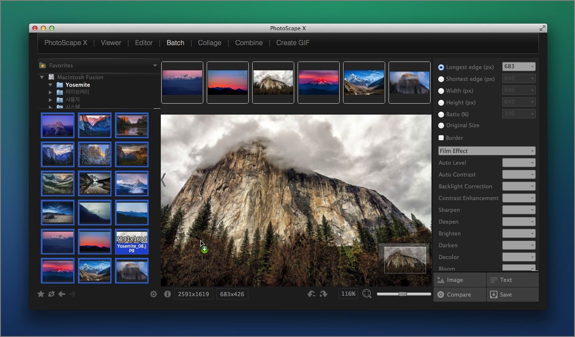This screenshot has width=575, height=337.
Task: Click the 683x426 output size field
Action: pos(232,294)
